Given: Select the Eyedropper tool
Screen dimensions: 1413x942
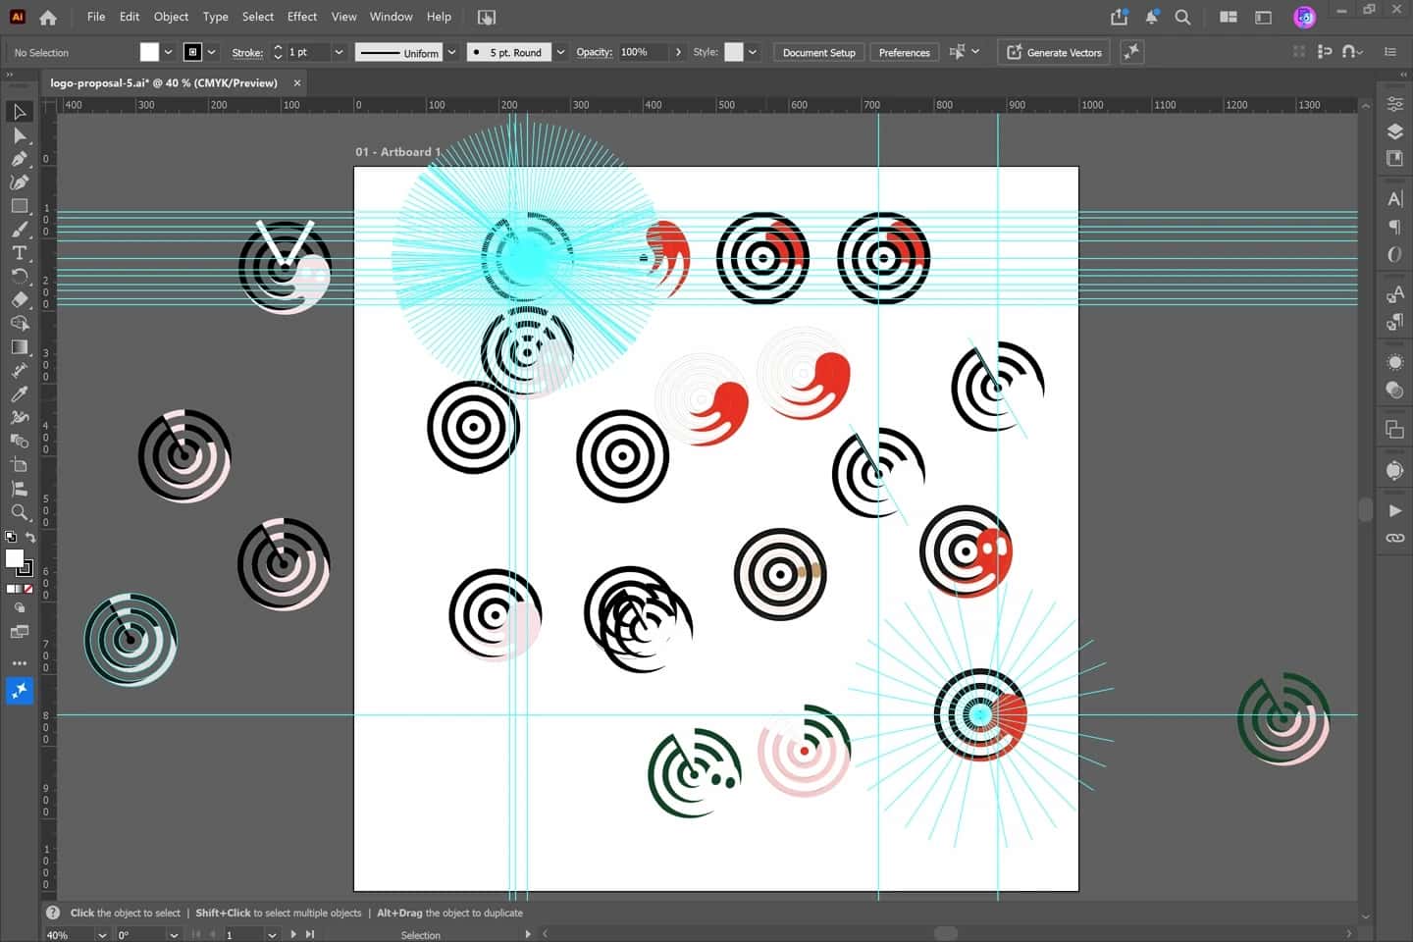Looking at the screenshot, I should point(19,394).
